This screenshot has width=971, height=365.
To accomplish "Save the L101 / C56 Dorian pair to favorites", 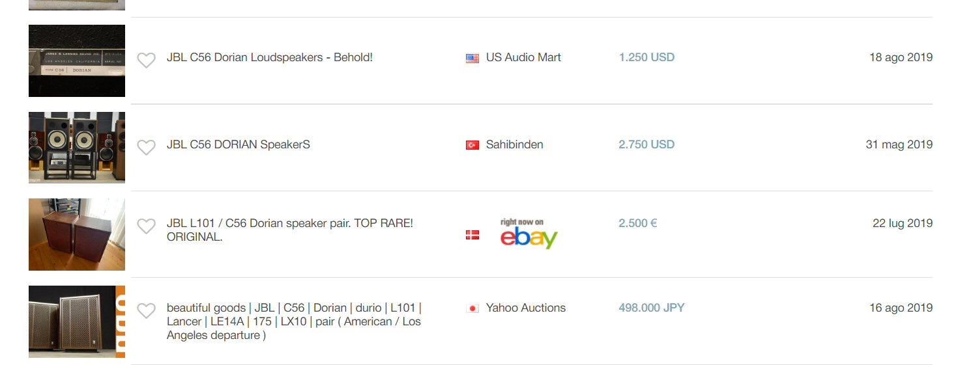I will (146, 226).
